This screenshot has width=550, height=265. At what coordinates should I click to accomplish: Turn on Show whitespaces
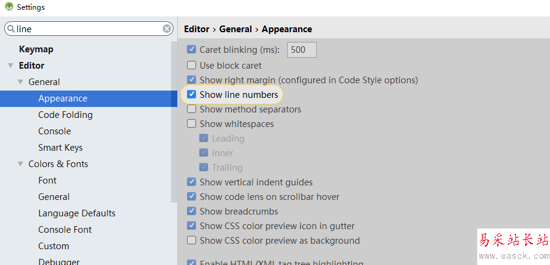(192, 124)
